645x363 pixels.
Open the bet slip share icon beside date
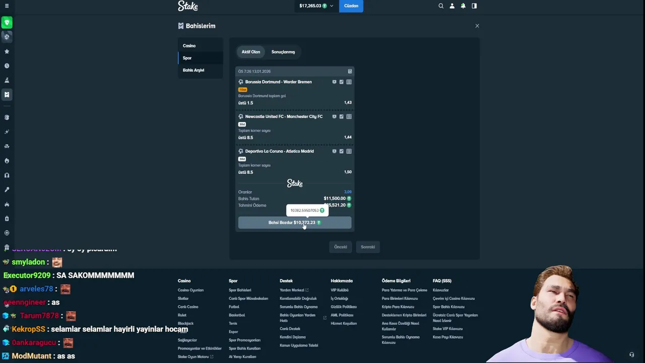click(x=350, y=72)
